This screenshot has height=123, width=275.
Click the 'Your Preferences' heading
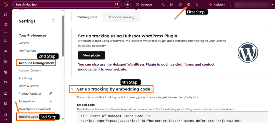[x=32, y=35]
